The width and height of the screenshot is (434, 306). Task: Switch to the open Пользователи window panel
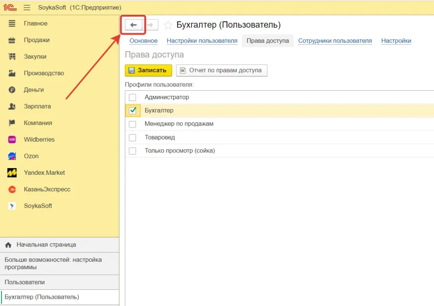pyautogui.click(x=25, y=282)
